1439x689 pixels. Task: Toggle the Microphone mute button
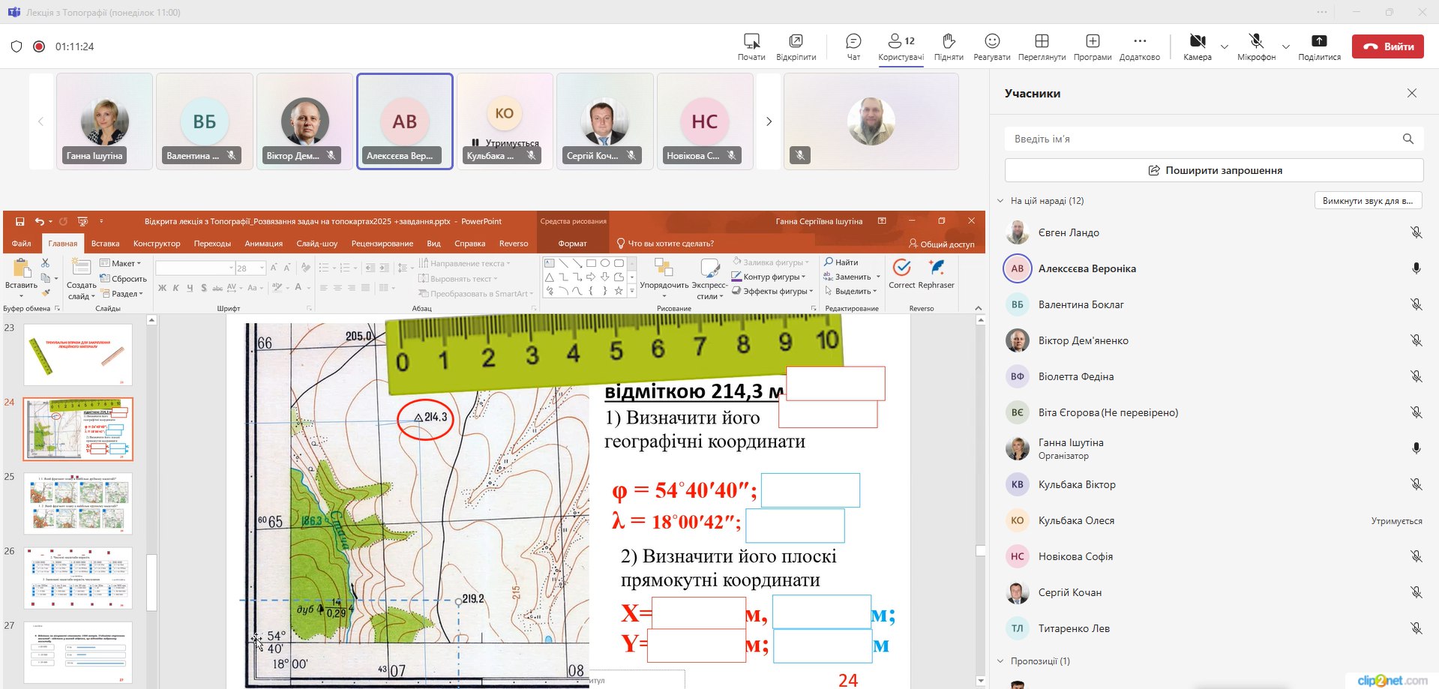point(1256,41)
